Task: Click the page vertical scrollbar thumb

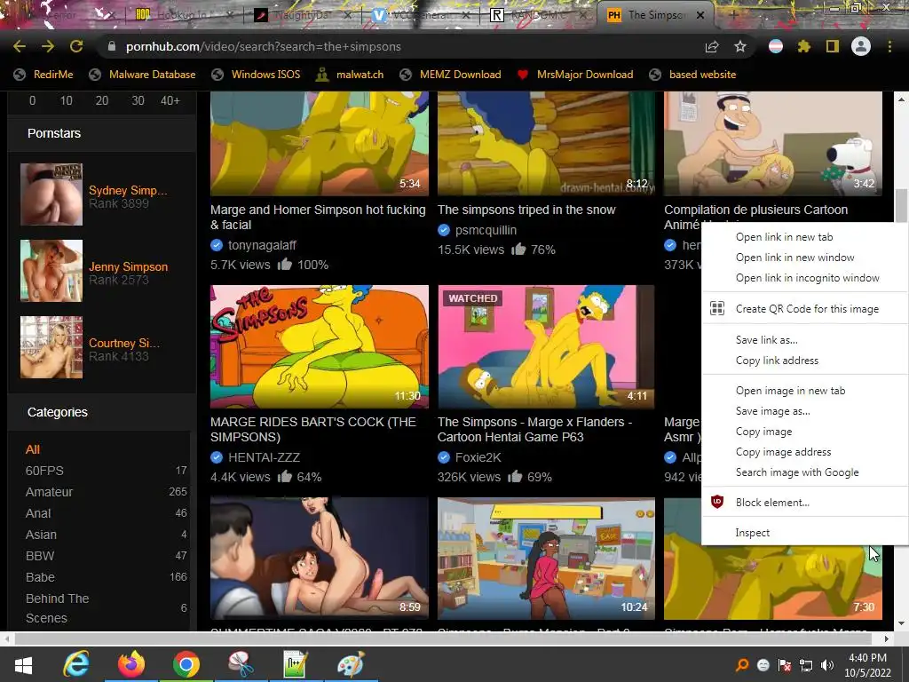Action: pos(901,205)
